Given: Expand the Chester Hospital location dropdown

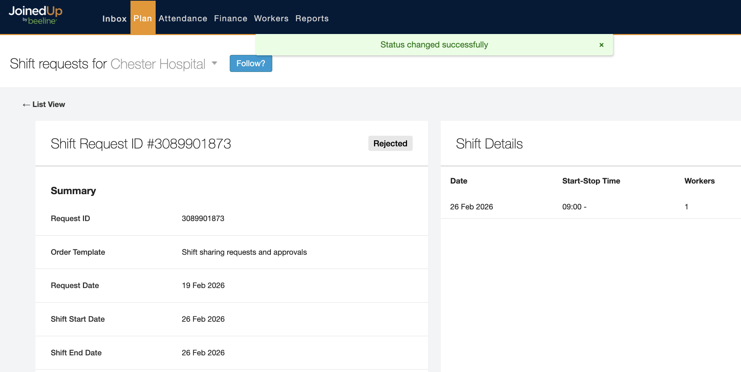Looking at the screenshot, I should (215, 63).
